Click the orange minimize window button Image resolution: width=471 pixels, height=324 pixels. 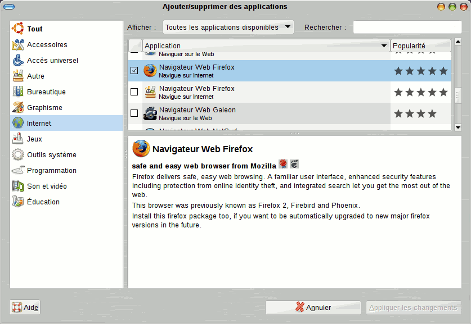point(441,7)
